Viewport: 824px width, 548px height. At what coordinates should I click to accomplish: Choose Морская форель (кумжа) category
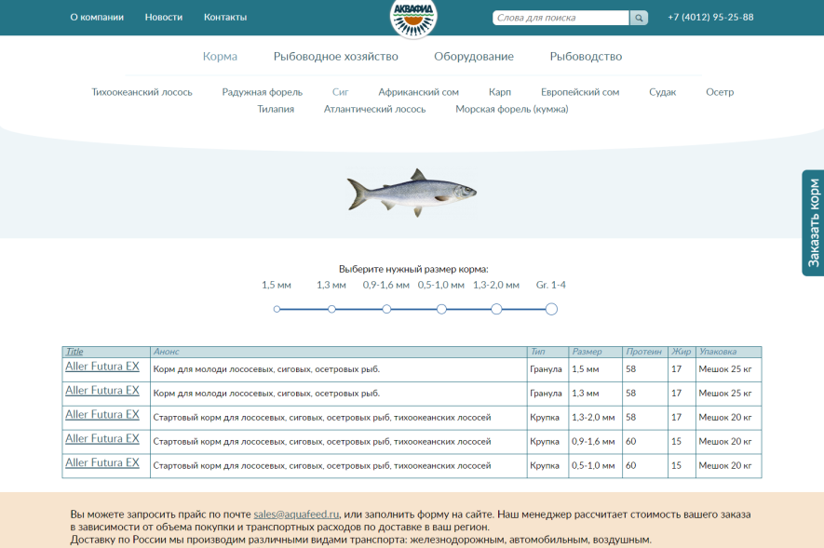(512, 109)
